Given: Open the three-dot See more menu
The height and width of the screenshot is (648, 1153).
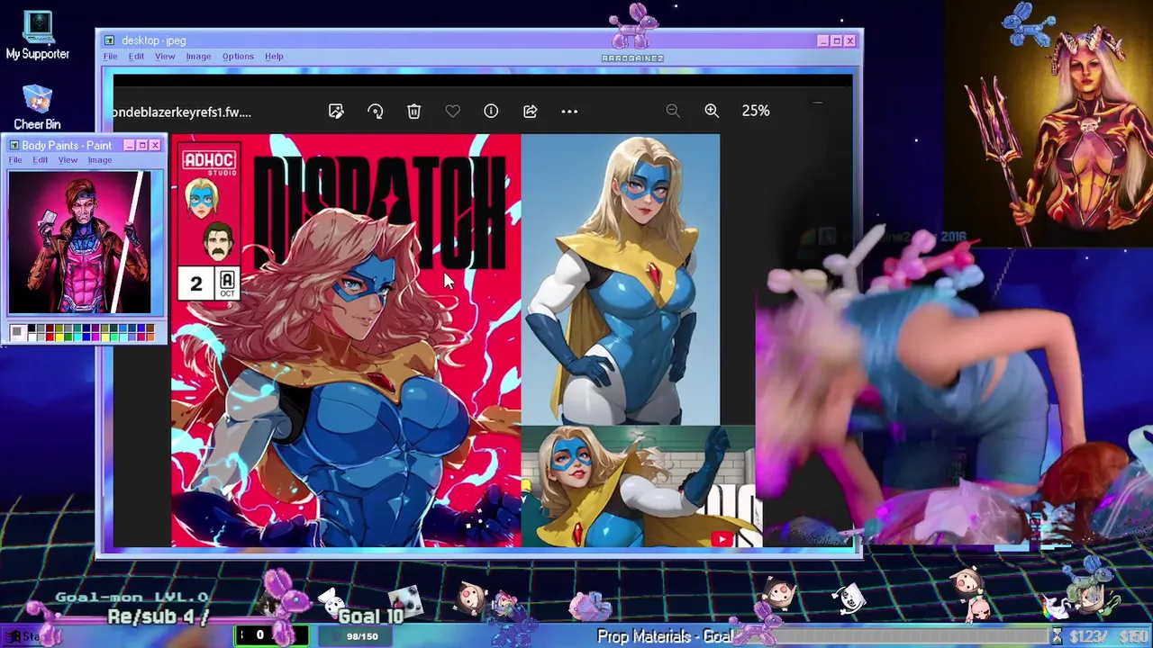Looking at the screenshot, I should click(569, 111).
